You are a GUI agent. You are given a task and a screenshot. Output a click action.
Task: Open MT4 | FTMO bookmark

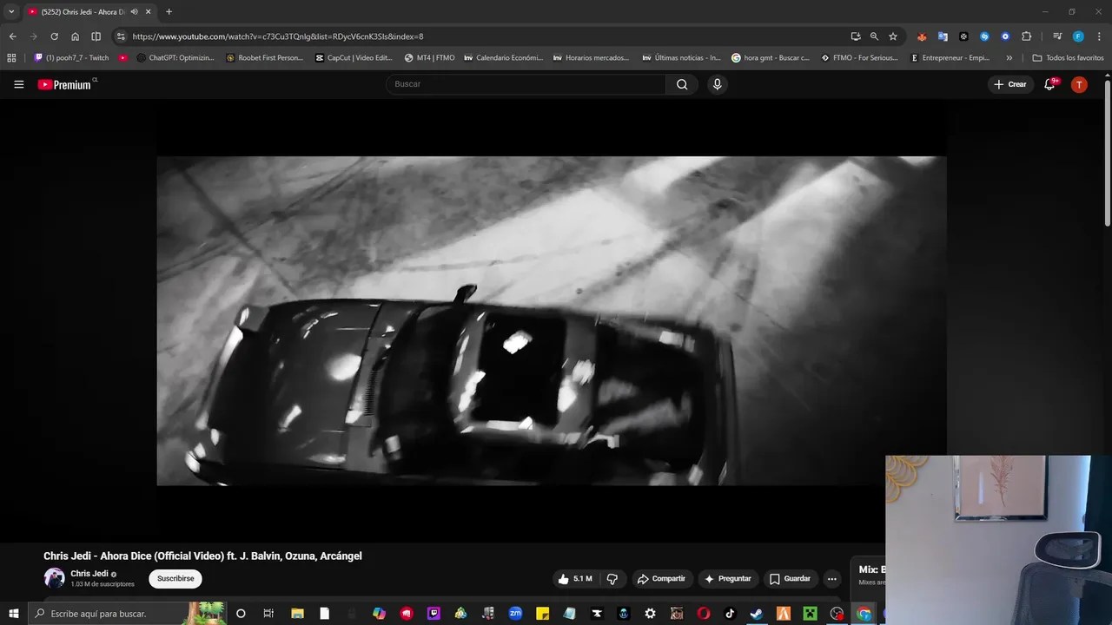point(429,58)
